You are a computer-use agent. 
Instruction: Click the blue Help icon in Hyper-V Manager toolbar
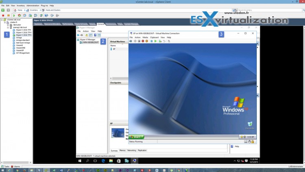tap(95, 35)
